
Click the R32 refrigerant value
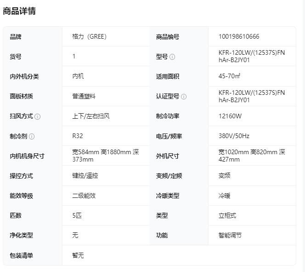pos(78,136)
